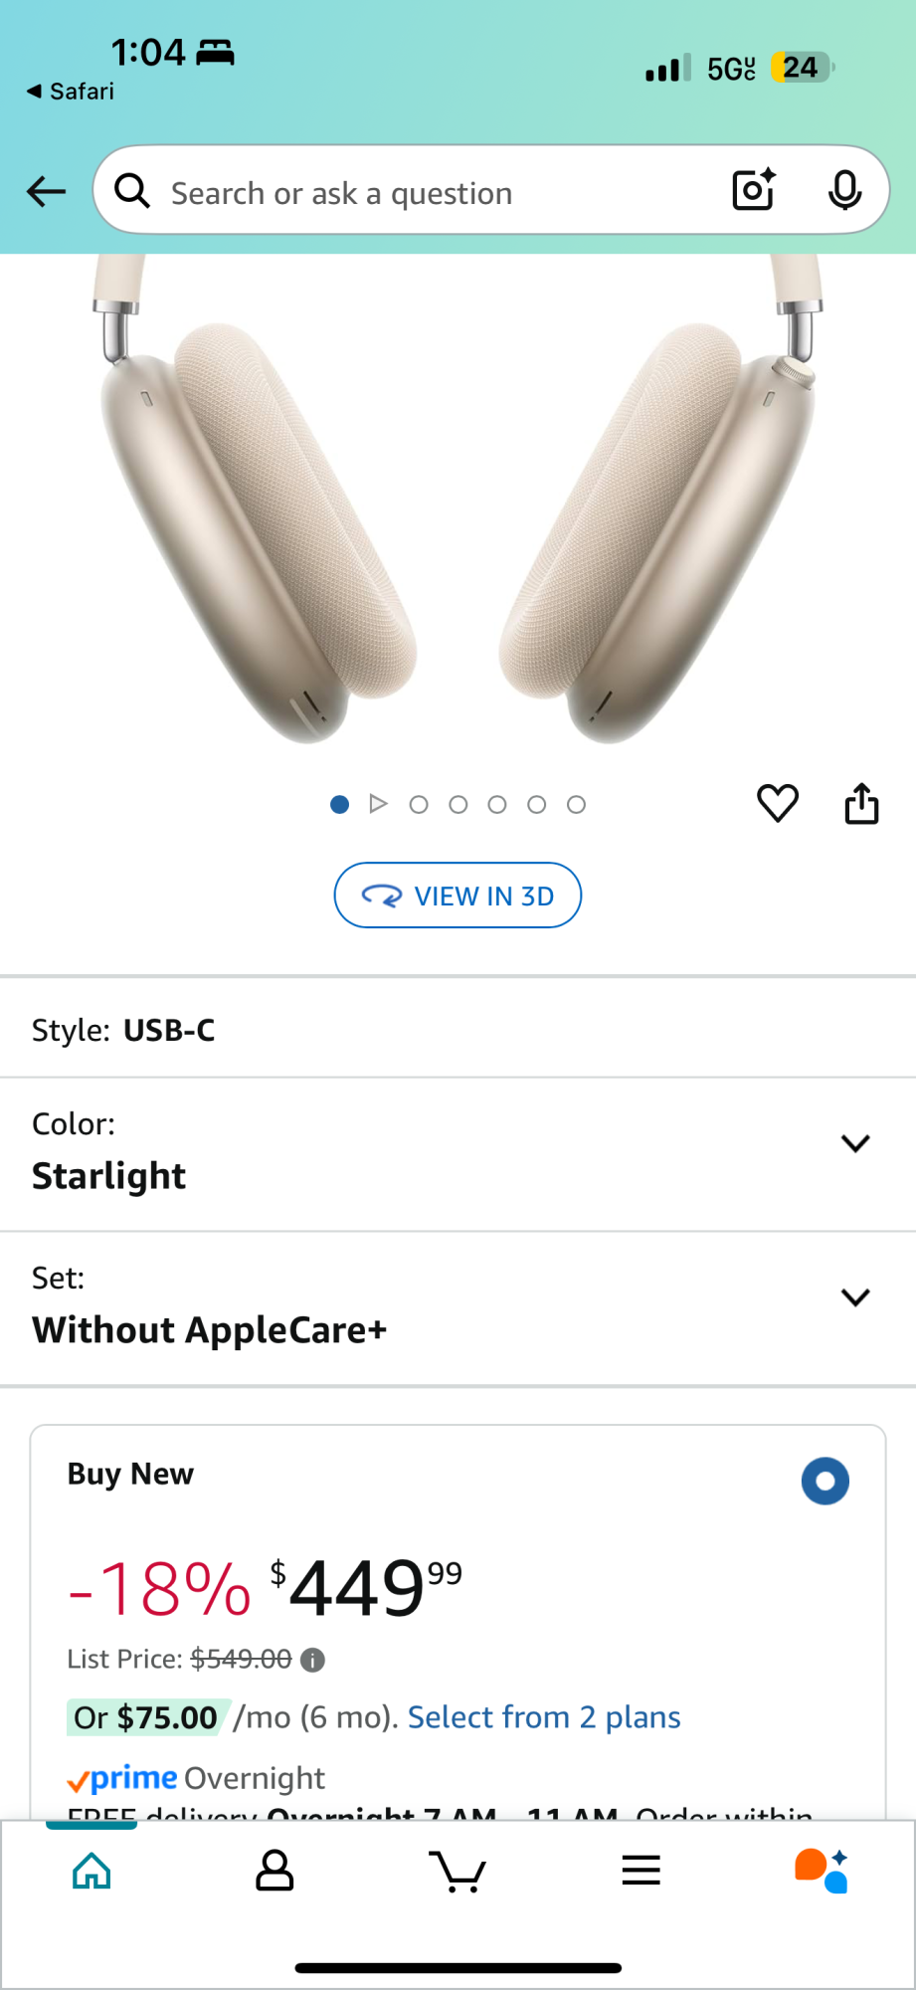Click the VIEW IN 3D button
The image size is (916, 1990).
click(x=458, y=895)
